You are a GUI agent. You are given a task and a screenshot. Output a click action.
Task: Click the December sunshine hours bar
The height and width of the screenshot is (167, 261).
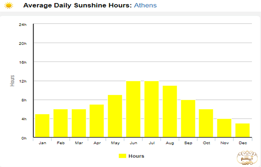[x=242, y=131]
